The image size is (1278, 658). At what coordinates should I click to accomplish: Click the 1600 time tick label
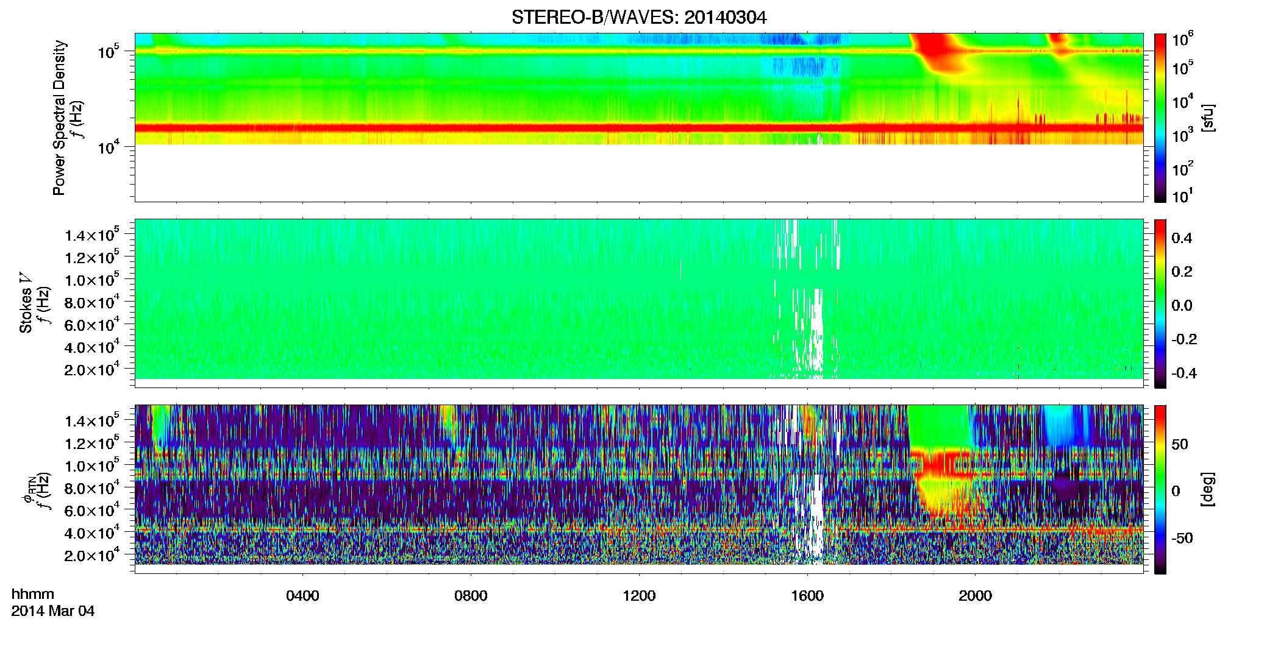tap(807, 595)
